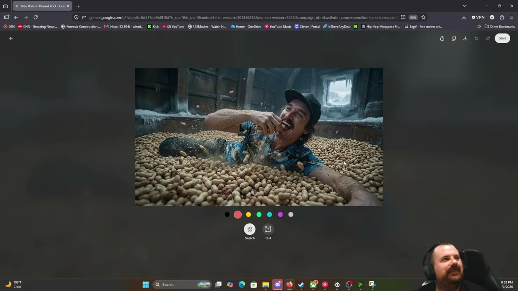
Task: Open the Home - OneDrive bookmark
Action: (x=246, y=27)
